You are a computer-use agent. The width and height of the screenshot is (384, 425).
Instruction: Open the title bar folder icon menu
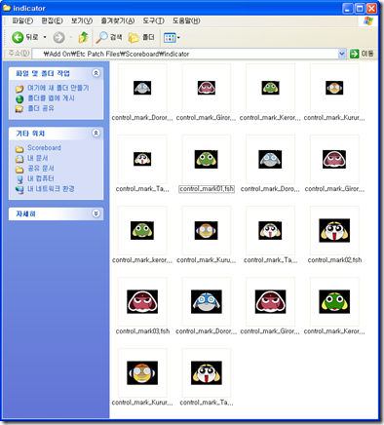(7, 8)
